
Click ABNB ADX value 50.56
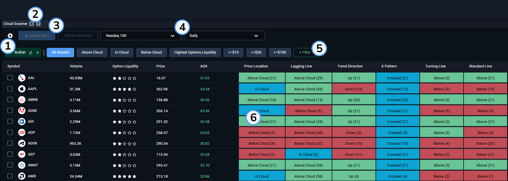click(x=205, y=100)
